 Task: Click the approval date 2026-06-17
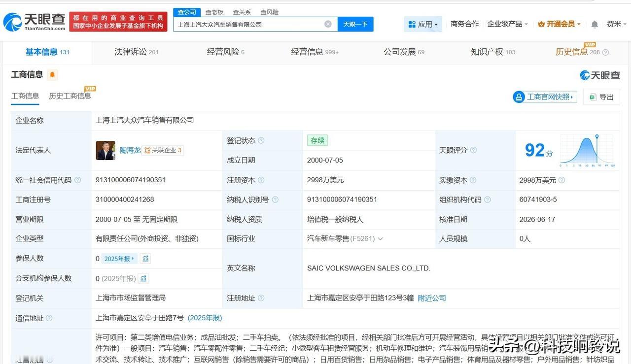537,219
